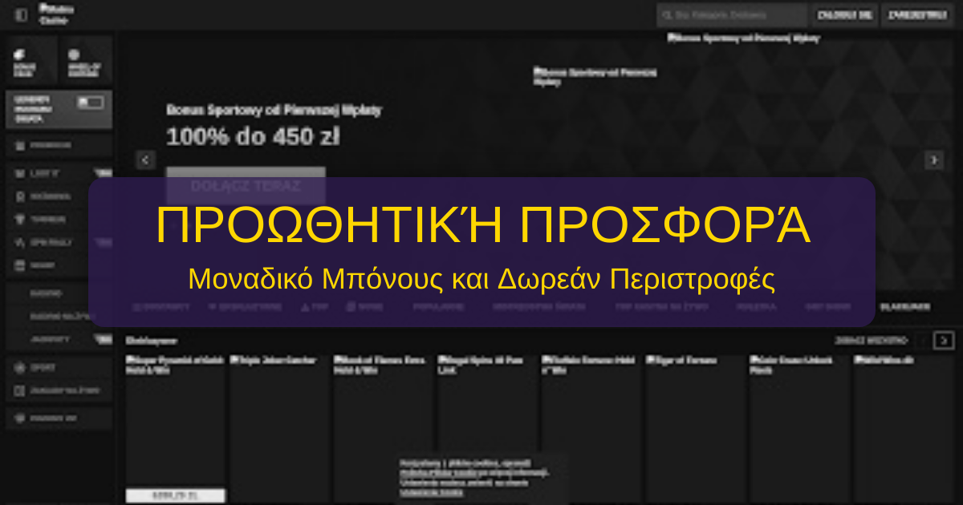Screen dimensions: 963x505
Task: Open the Zobacz wszystko link
Action: pos(871,340)
